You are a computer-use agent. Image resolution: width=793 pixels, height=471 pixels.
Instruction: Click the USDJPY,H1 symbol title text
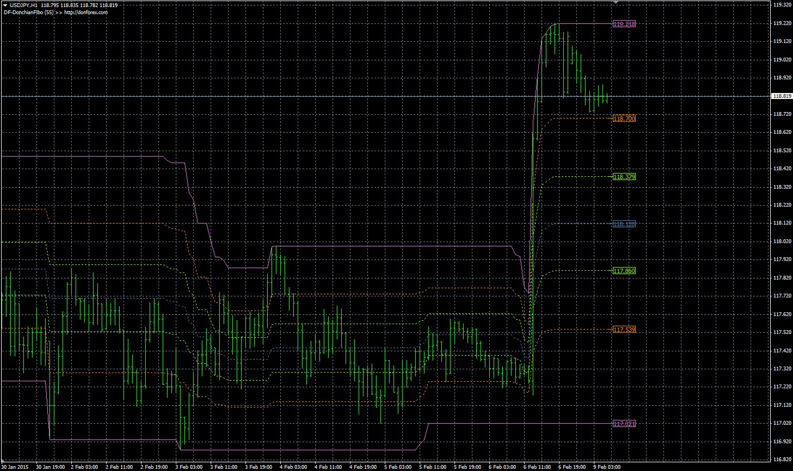[24, 5]
